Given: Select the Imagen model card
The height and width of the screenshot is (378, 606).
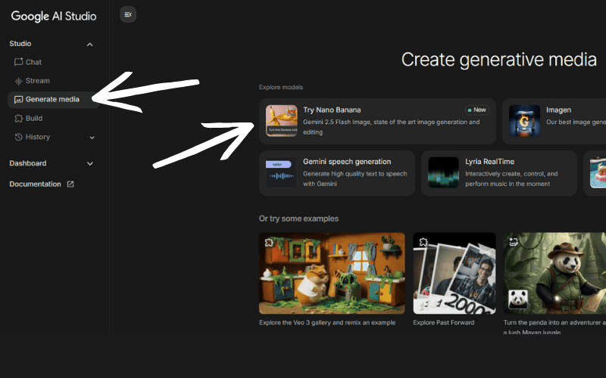Looking at the screenshot, I should pos(553,121).
